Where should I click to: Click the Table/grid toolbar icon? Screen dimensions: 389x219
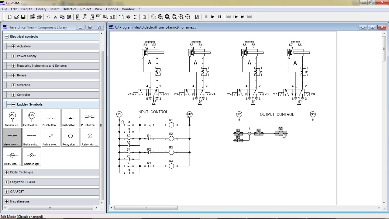click(144, 17)
